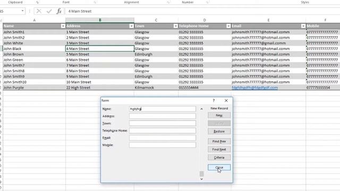Select column E header

[x=268, y=20]
